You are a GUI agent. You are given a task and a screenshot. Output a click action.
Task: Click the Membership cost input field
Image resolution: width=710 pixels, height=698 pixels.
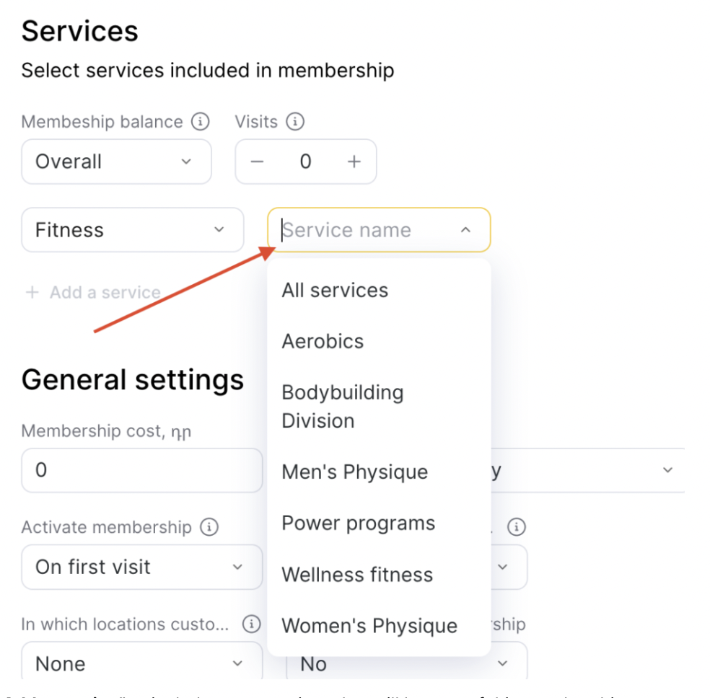[141, 470]
